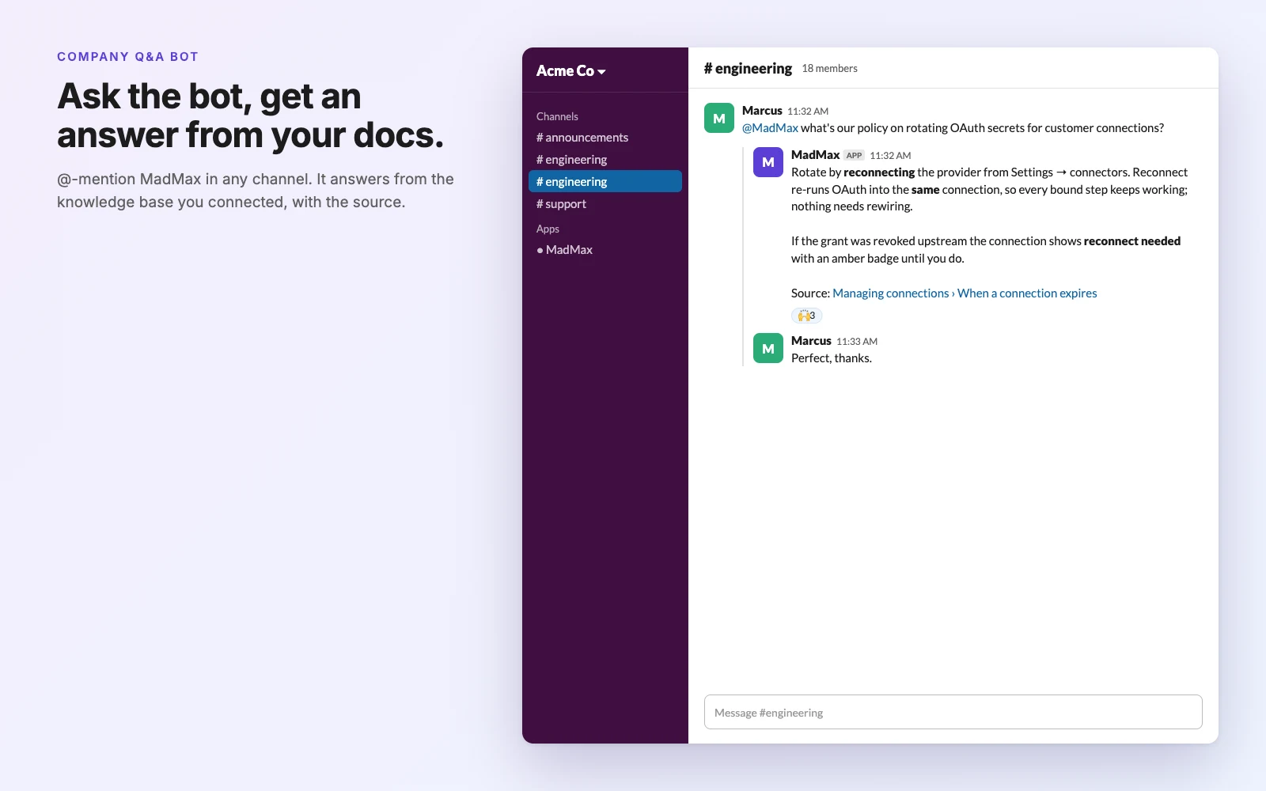The height and width of the screenshot is (791, 1266).
Task: Click the Apps section label
Action: 548,229
